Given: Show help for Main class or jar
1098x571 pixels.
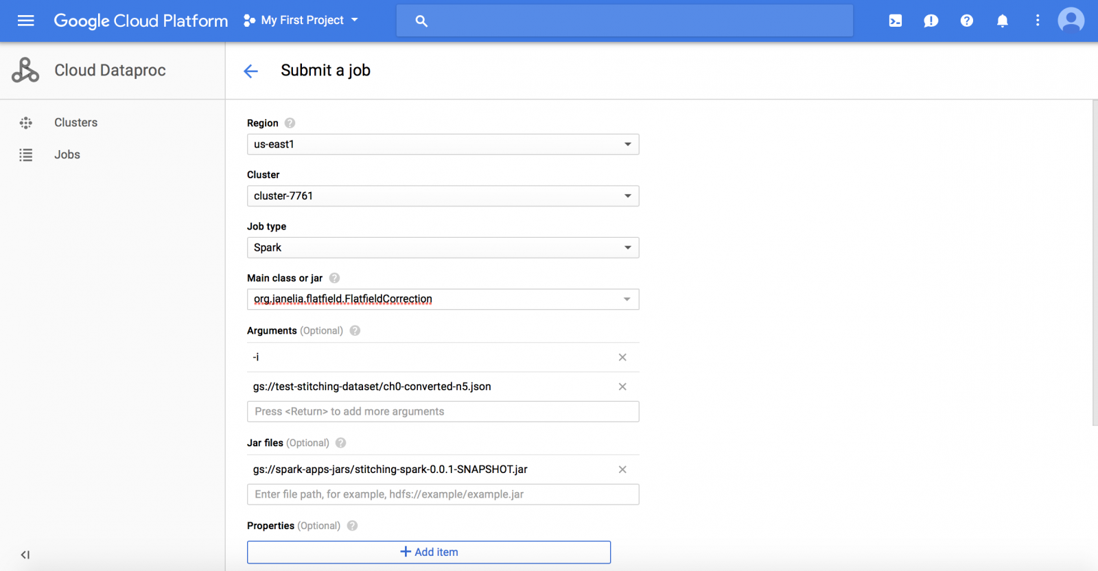Looking at the screenshot, I should coord(334,278).
